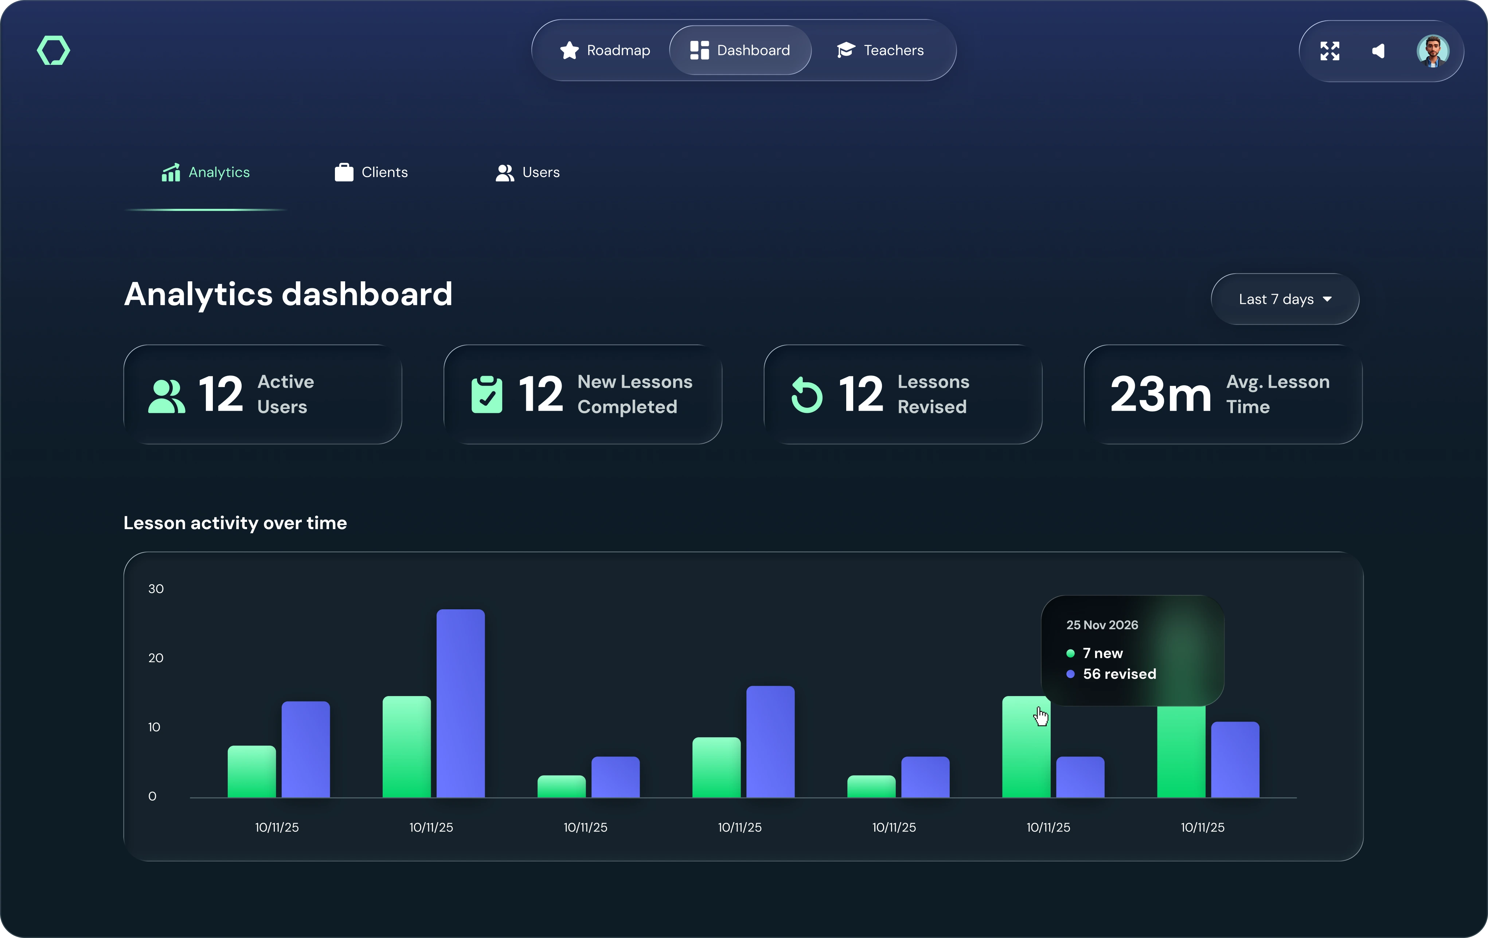The width and height of the screenshot is (1488, 938).
Task: Switch to the Clients tab
Action: pos(371,172)
